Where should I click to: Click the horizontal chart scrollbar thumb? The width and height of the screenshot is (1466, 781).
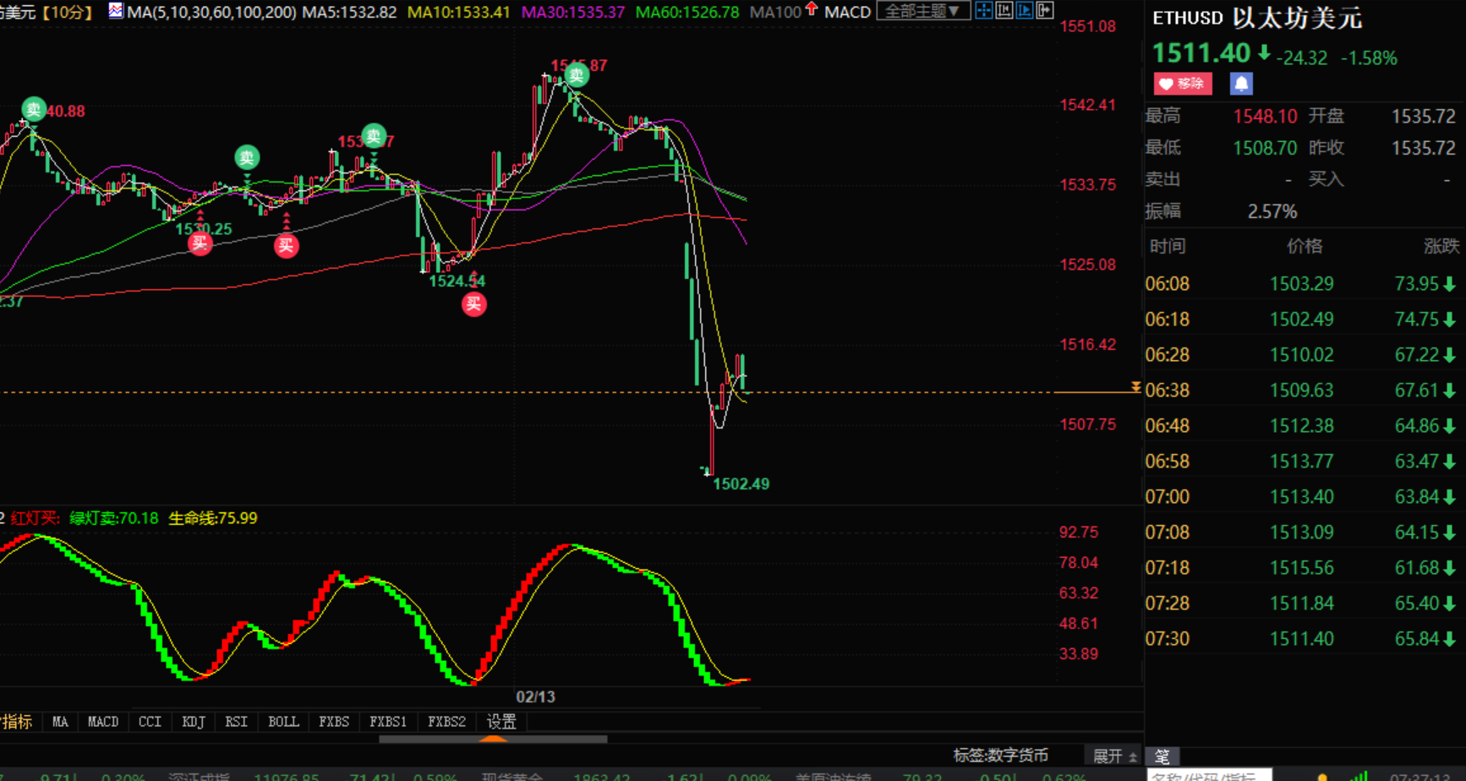click(x=493, y=739)
